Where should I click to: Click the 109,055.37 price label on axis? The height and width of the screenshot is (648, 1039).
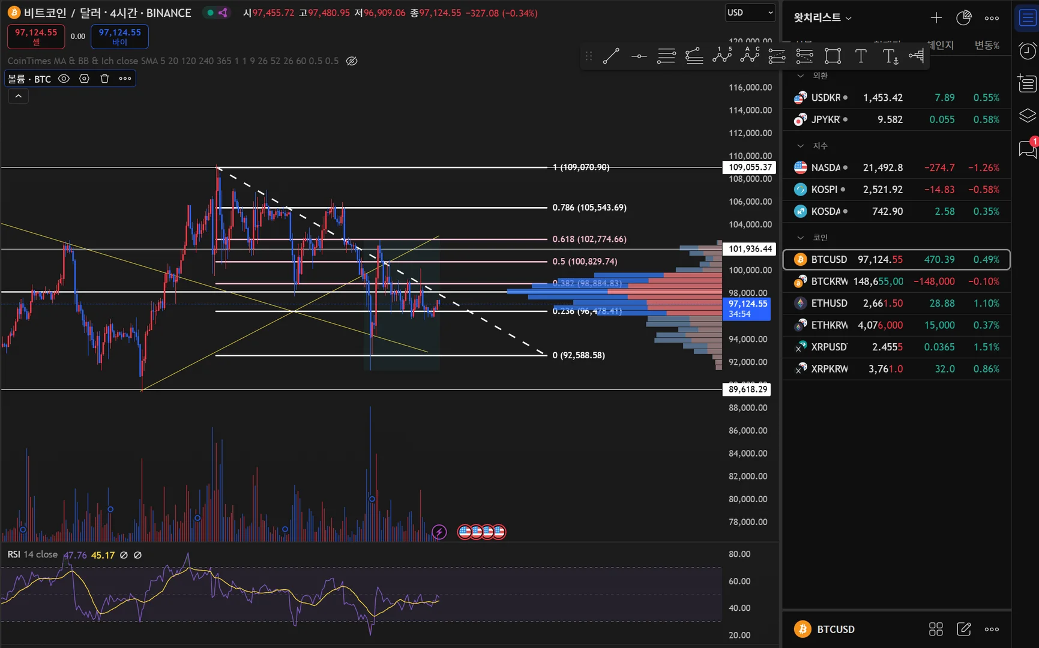click(x=748, y=167)
